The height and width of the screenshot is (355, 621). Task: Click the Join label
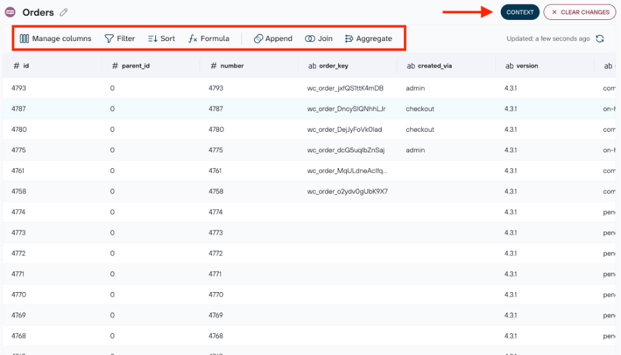pyautogui.click(x=325, y=38)
